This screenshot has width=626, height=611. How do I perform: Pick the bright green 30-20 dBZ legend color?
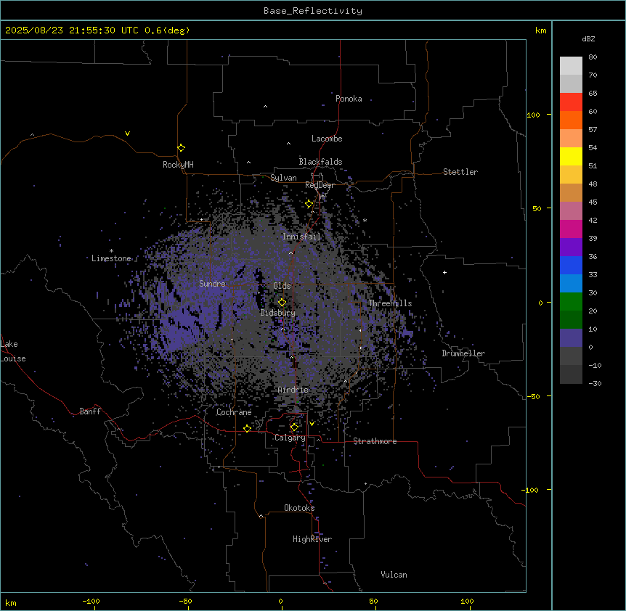(x=571, y=302)
